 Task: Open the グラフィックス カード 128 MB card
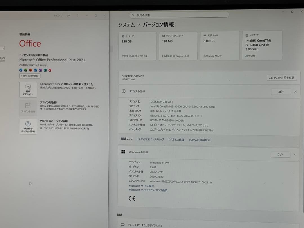pos(178,46)
